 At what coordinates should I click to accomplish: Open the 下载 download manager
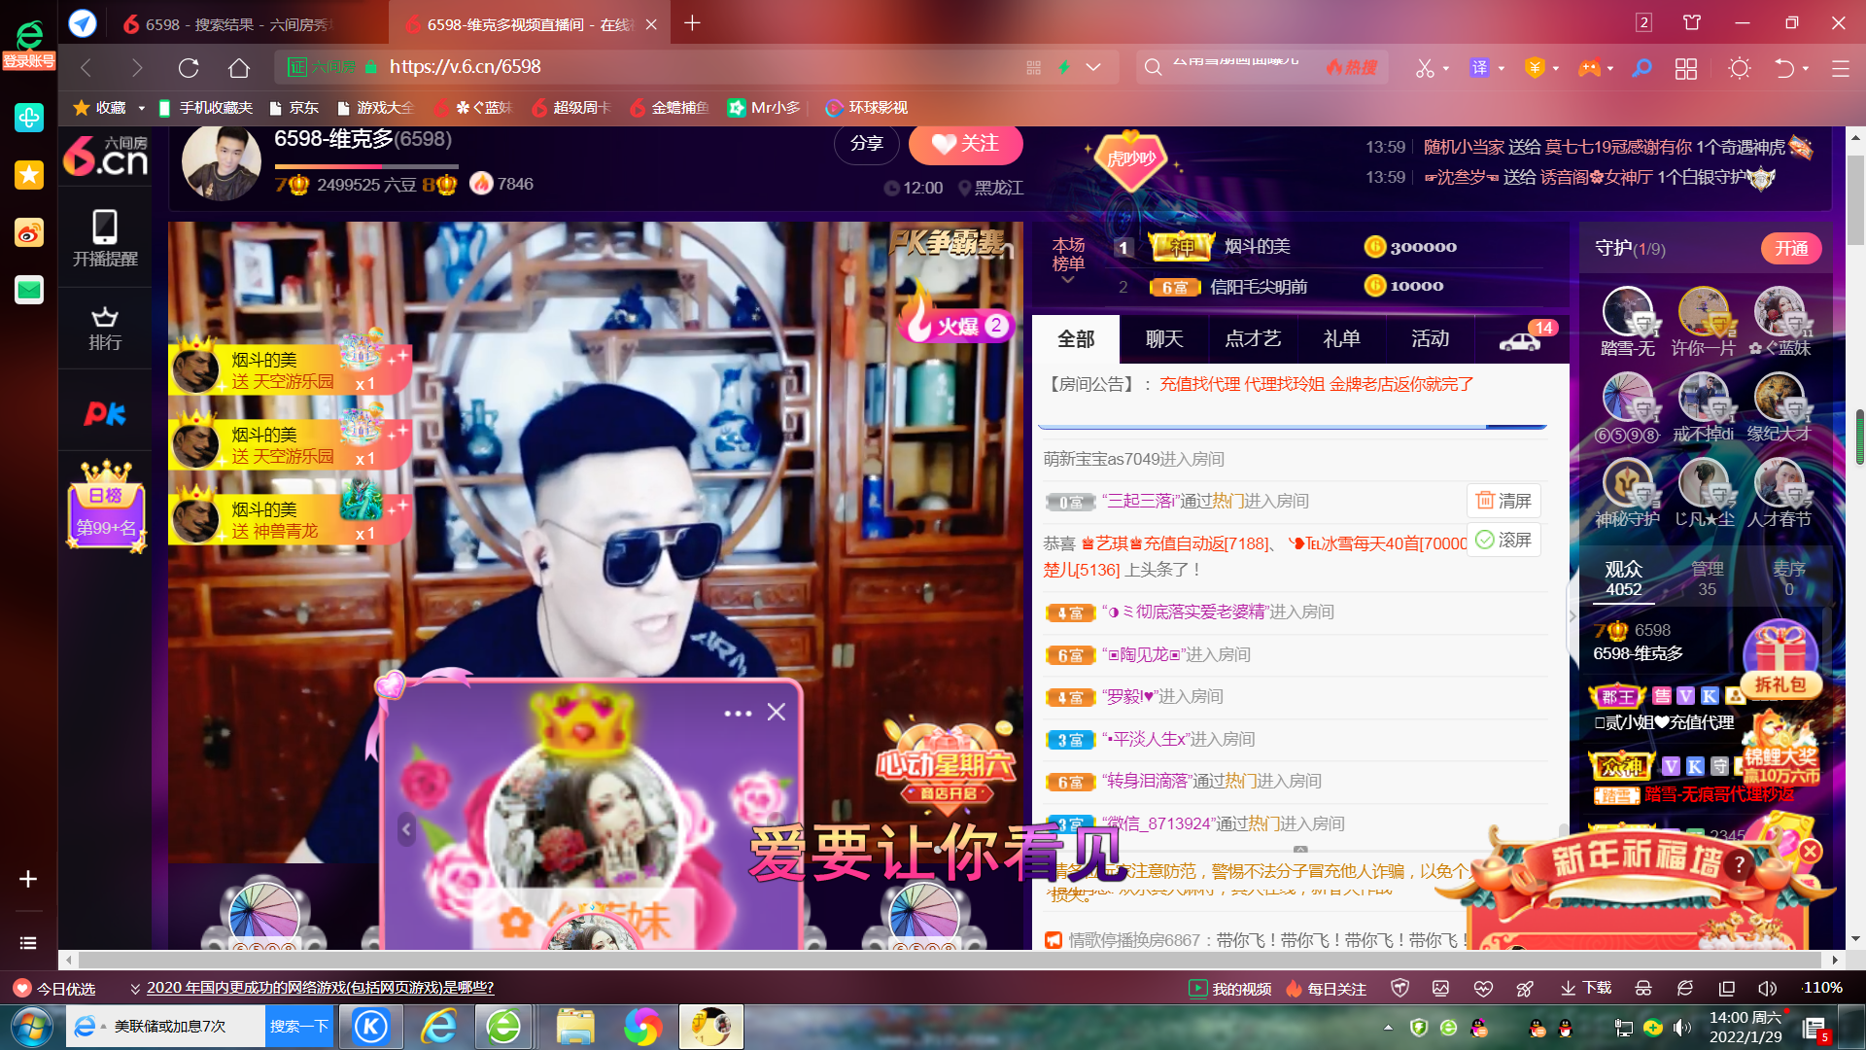1586,989
